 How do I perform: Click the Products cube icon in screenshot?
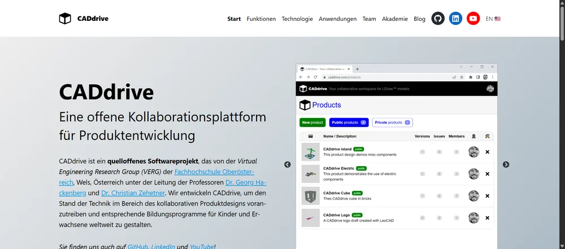point(305,105)
